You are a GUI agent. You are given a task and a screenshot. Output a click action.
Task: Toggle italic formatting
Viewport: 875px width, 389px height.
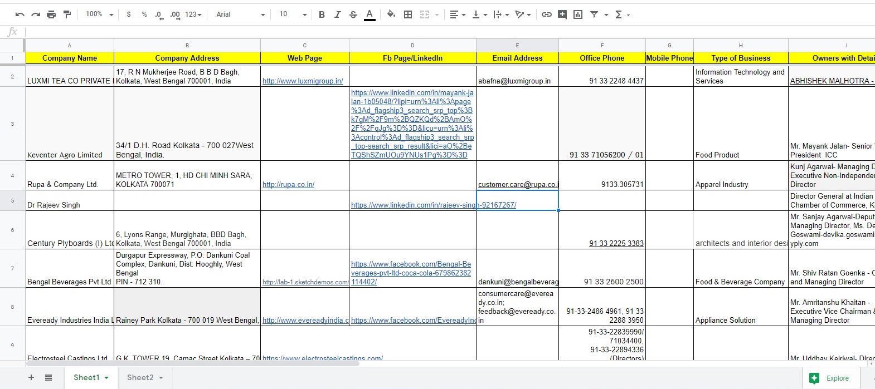point(337,14)
